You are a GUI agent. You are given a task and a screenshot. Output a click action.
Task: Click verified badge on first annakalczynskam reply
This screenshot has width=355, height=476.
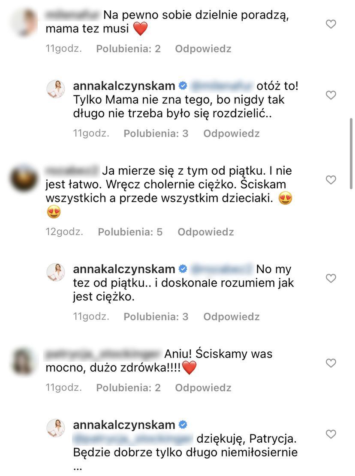click(x=183, y=86)
